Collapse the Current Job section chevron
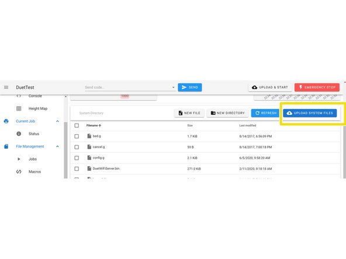The height and width of the screenshot is (259, 346). pyautogui.click(x=57, y=121)
